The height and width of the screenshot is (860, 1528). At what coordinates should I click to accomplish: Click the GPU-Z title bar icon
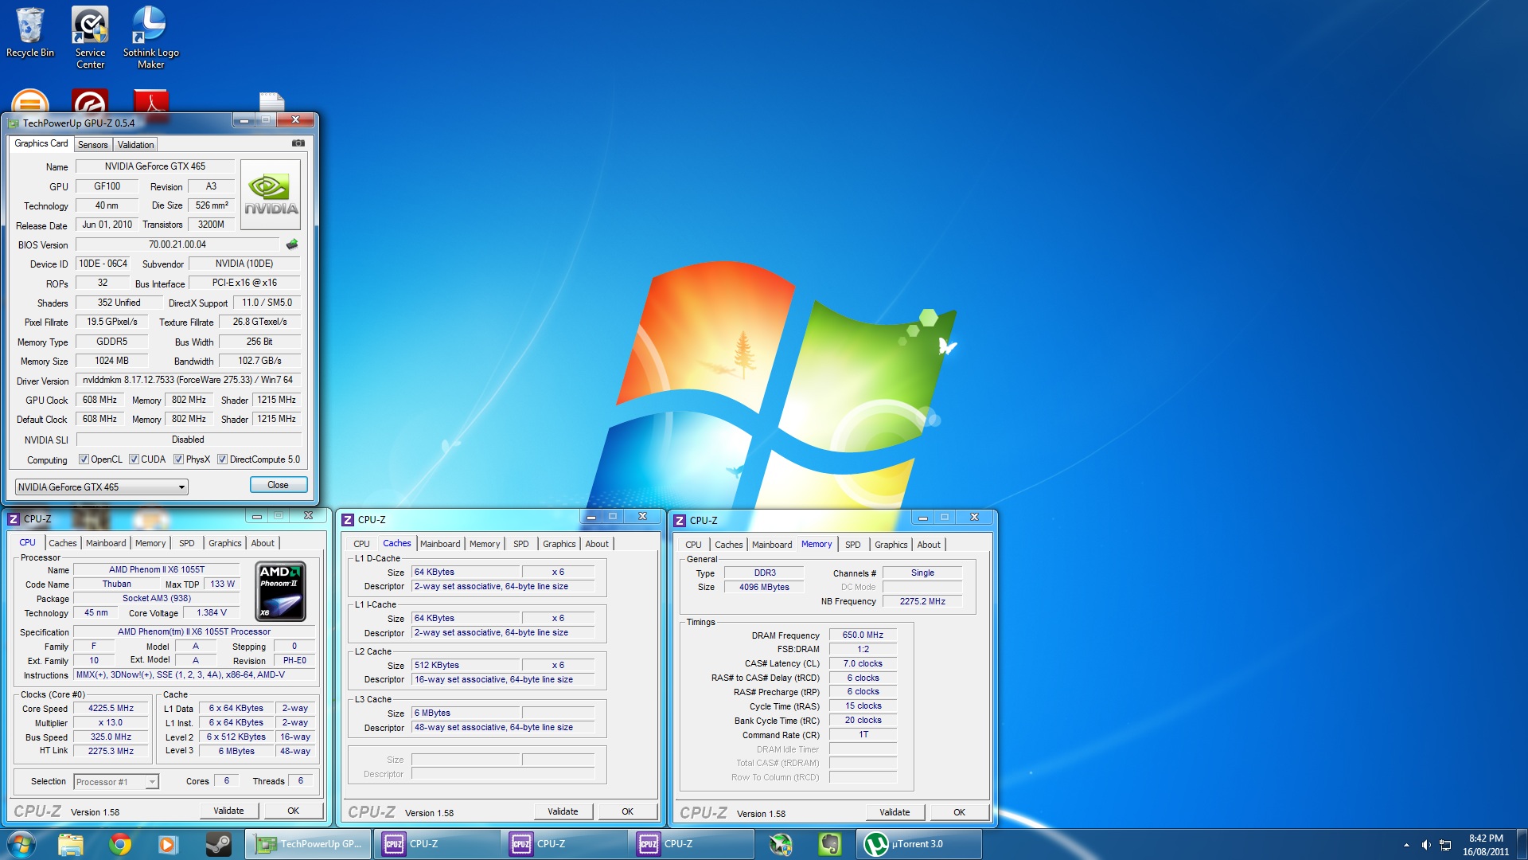pyautogui.click(x=13, y=123)
